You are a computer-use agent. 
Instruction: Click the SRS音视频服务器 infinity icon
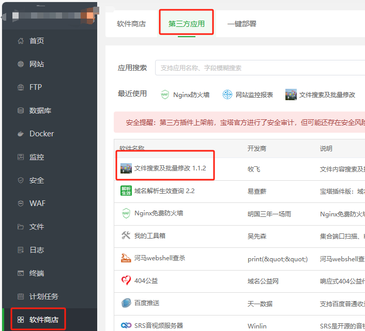(x=126, y=325)
